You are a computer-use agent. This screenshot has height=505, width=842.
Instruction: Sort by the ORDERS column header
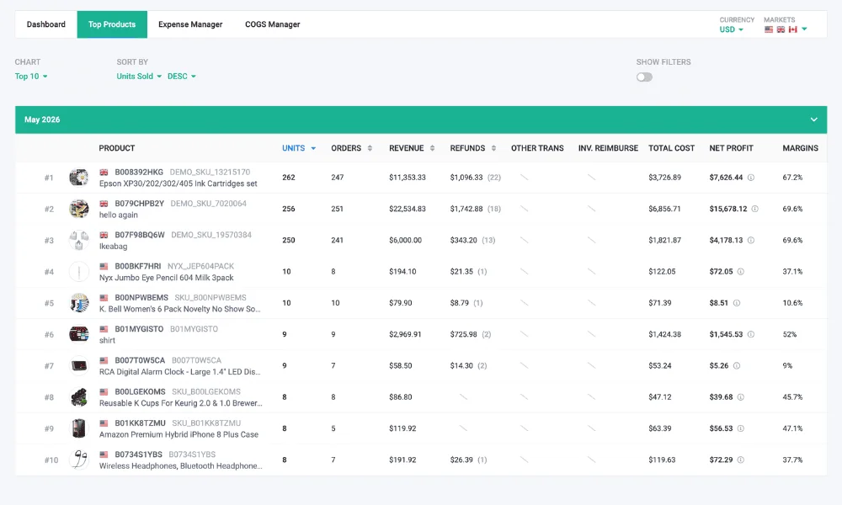click(351, 148)
